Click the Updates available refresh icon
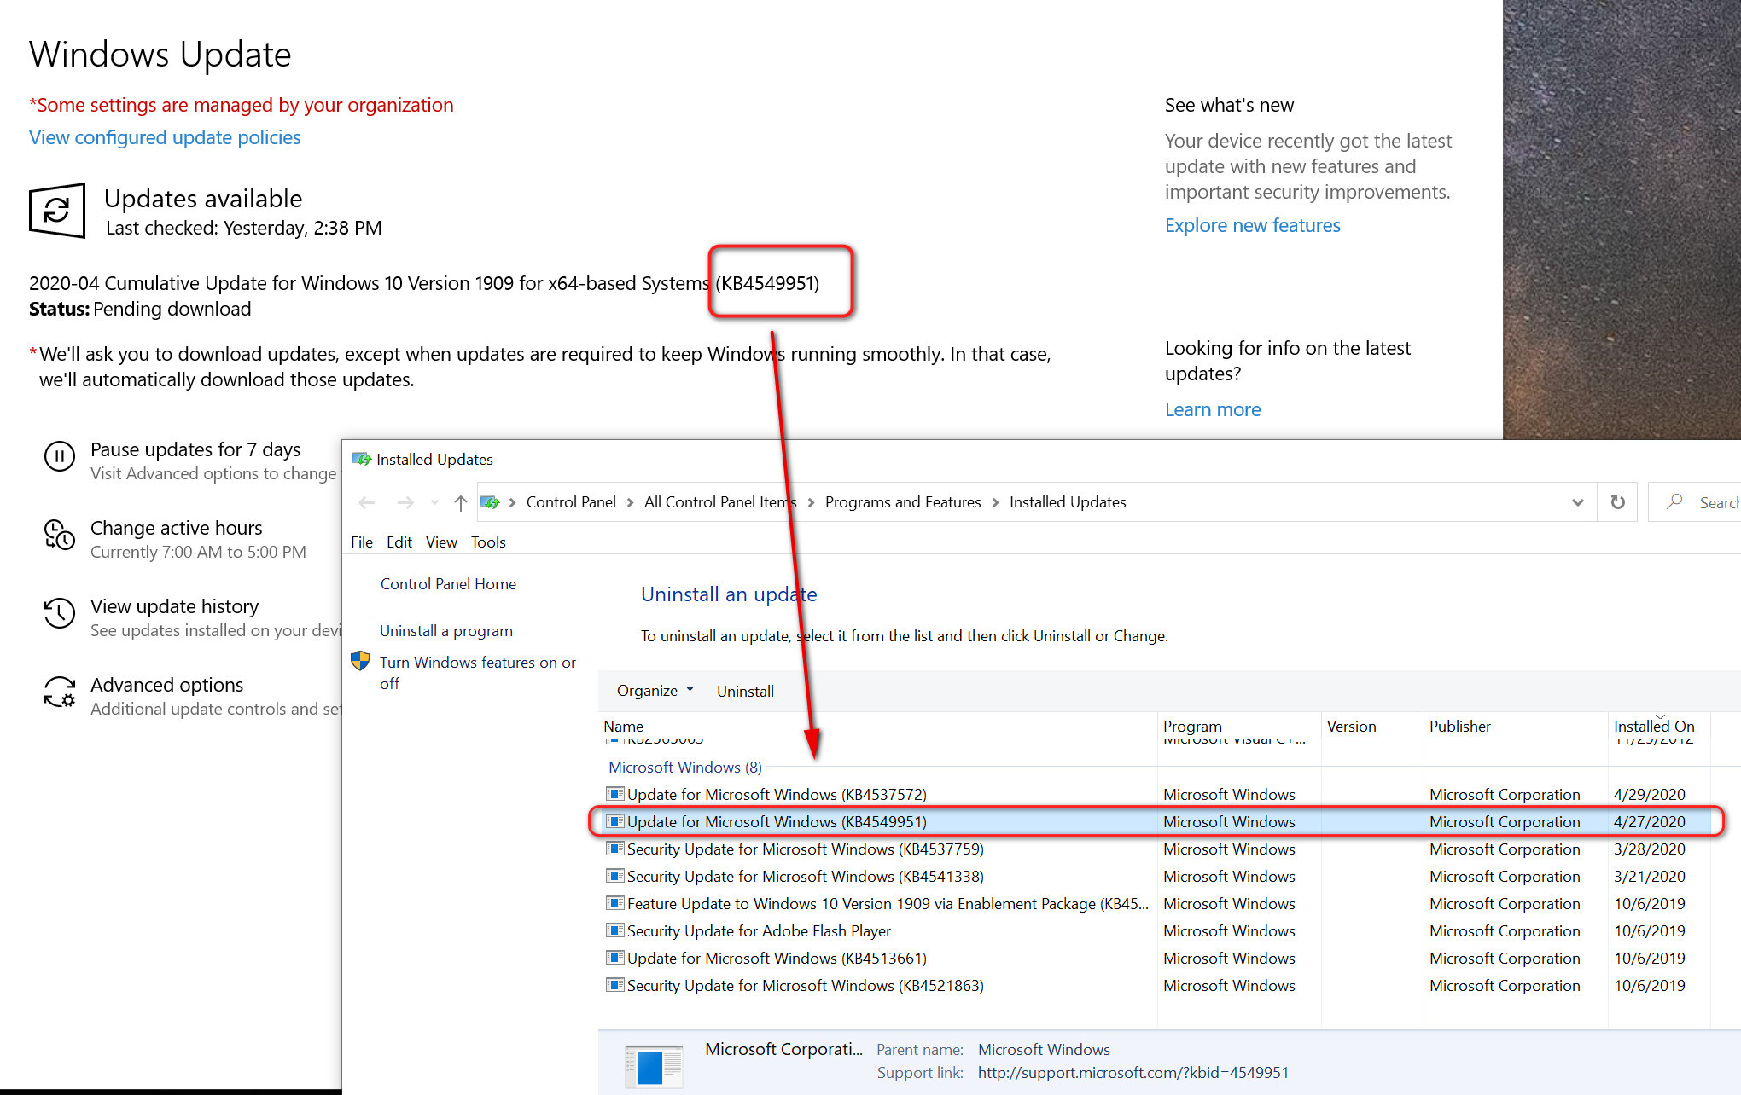 [x=57, y=210]
